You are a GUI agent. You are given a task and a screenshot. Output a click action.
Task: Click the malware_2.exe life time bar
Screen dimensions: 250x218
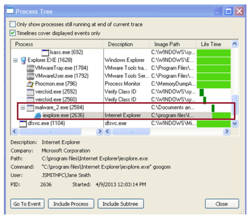click(x=213, y=108)
